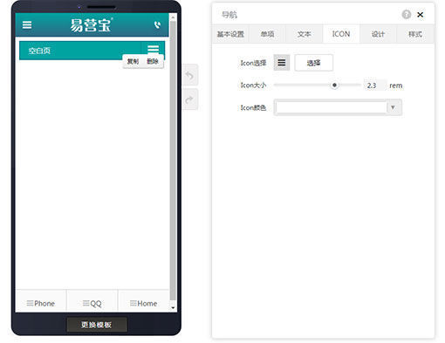Click the 易营宝 logo in header
The image size is (445, 343).
(x=92, y=25)
